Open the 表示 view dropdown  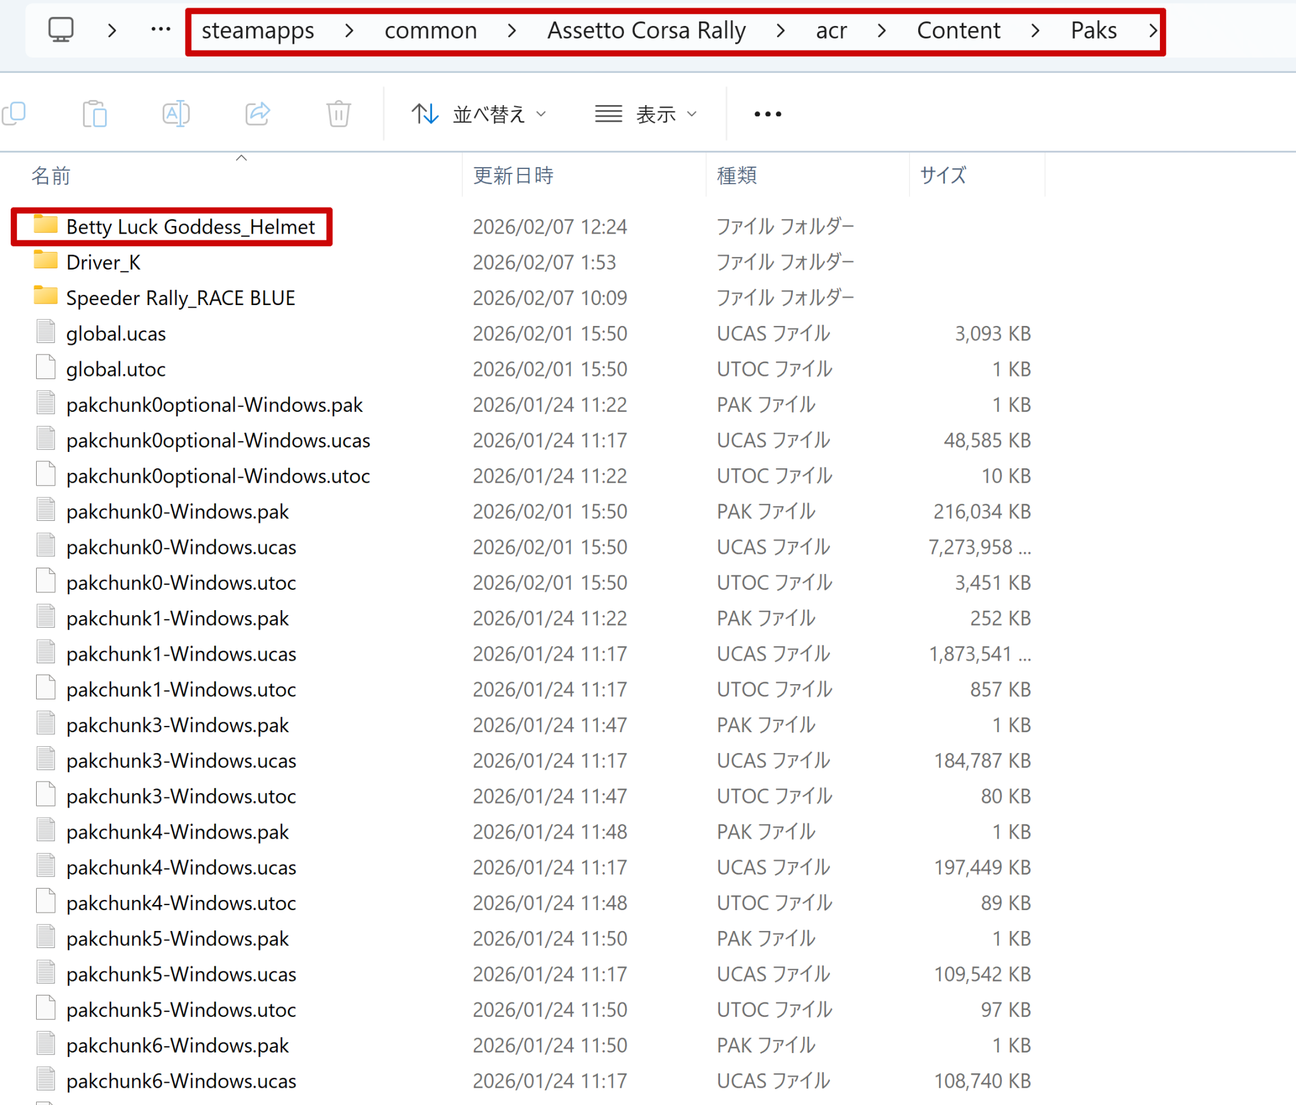(x=646, y=114)
